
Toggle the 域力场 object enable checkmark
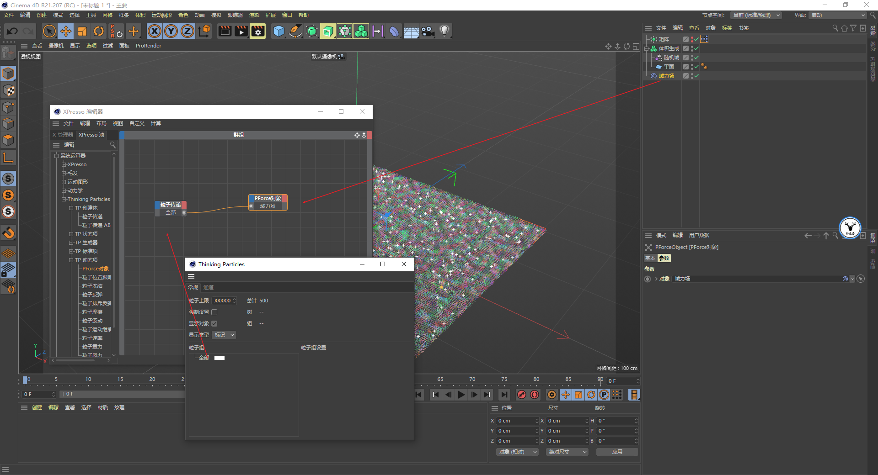[x=696, y=76]
